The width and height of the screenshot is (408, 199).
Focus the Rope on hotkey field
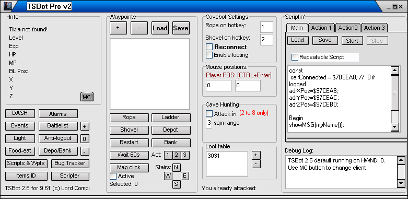click(266, 27)
